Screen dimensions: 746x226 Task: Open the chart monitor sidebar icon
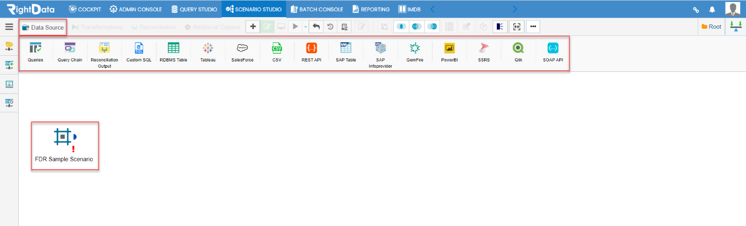click(x=9, y=84)
